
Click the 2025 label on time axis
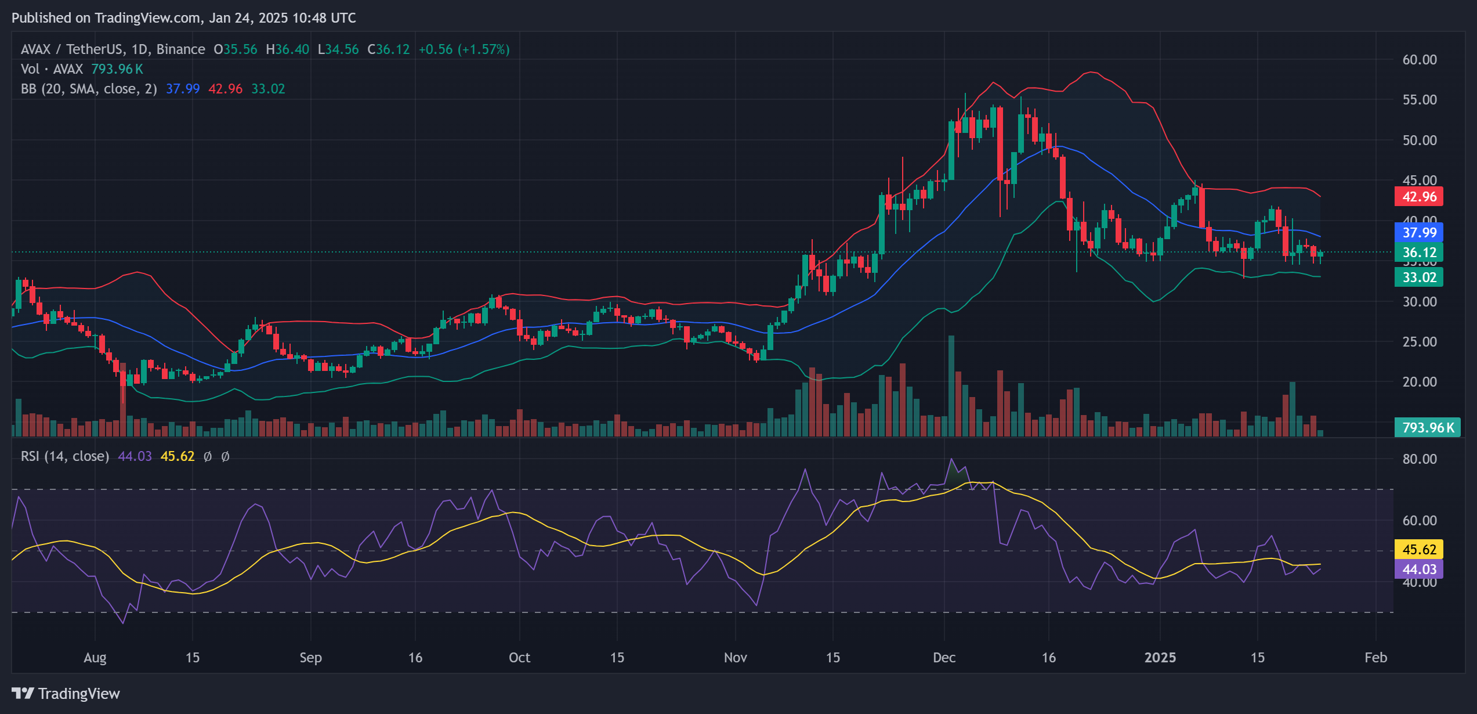[x=1160, y=658]
